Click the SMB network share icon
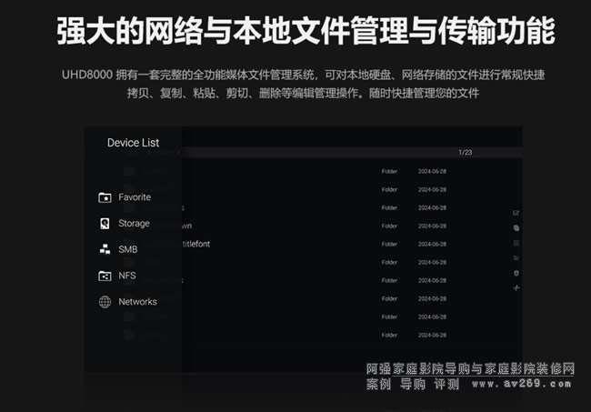The image size is (591, 412). pyautogui.click(x=105, y=249)
